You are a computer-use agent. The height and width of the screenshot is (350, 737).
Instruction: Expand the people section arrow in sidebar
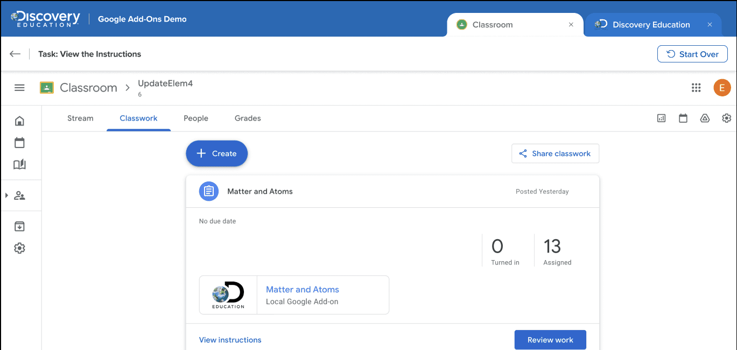click(7, 195)
